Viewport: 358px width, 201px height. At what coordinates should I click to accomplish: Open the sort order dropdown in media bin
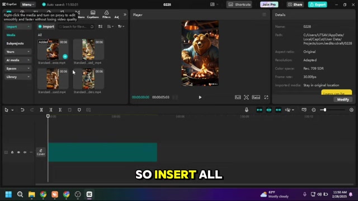[x=110, y=26]
